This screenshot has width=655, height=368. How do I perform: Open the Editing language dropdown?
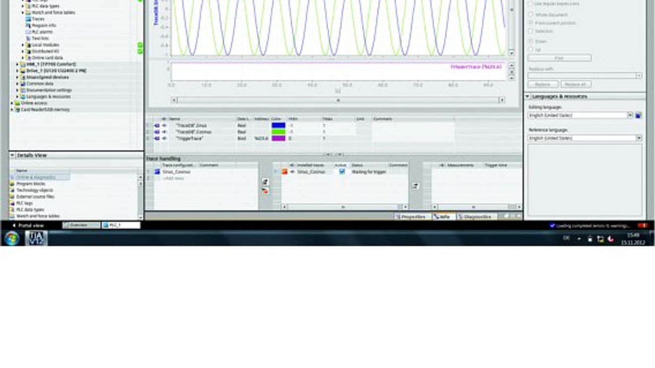(630, 115)
